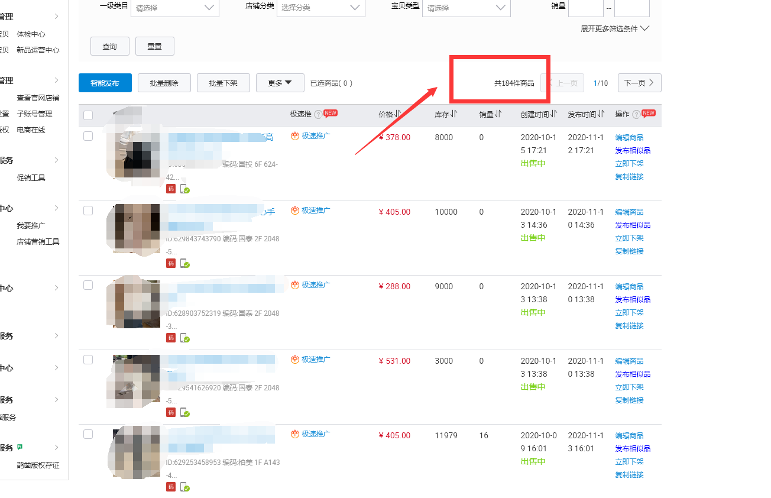Click the minimum 销量 input field
771x498 pixels.
coord(585,8)
